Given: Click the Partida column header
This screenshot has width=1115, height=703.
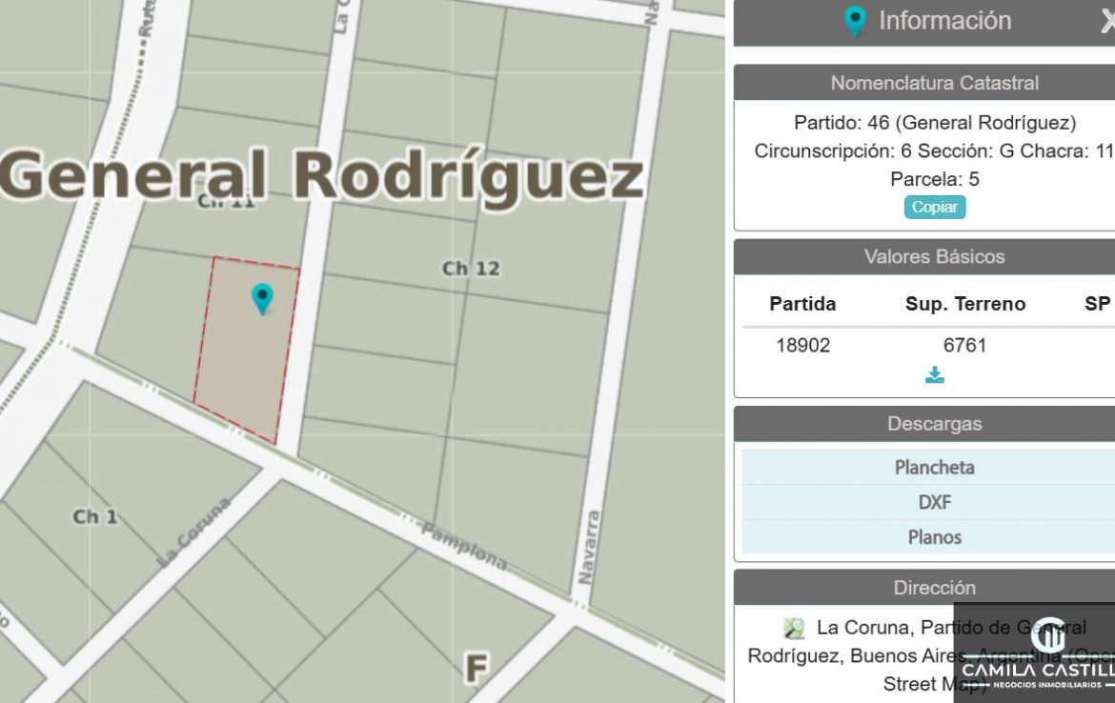Looking at the screenshot, I should 802,304.
